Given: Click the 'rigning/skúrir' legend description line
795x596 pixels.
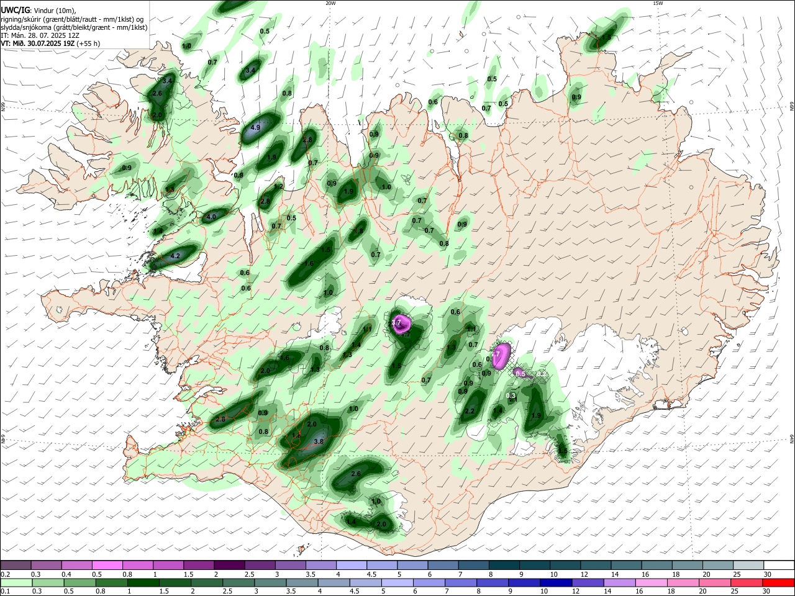Looking at the screenshot, I should pyautogui.click(x=72, y=19).
